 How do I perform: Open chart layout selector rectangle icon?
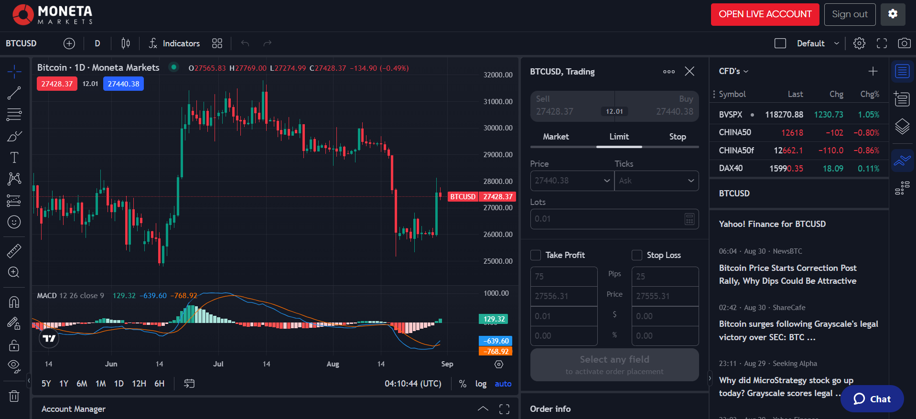pos(780,43)
